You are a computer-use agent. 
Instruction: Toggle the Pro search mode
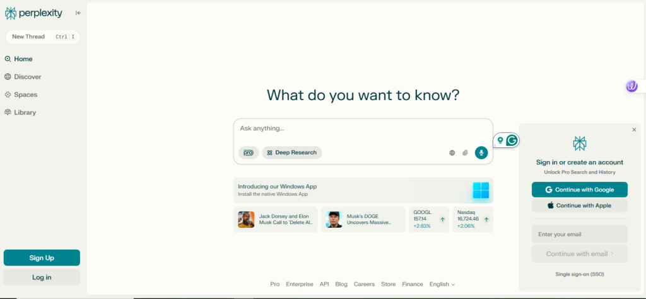[x=249, y=152]
